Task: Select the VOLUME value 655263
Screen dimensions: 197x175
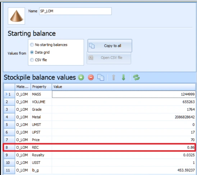Action: 124,102
